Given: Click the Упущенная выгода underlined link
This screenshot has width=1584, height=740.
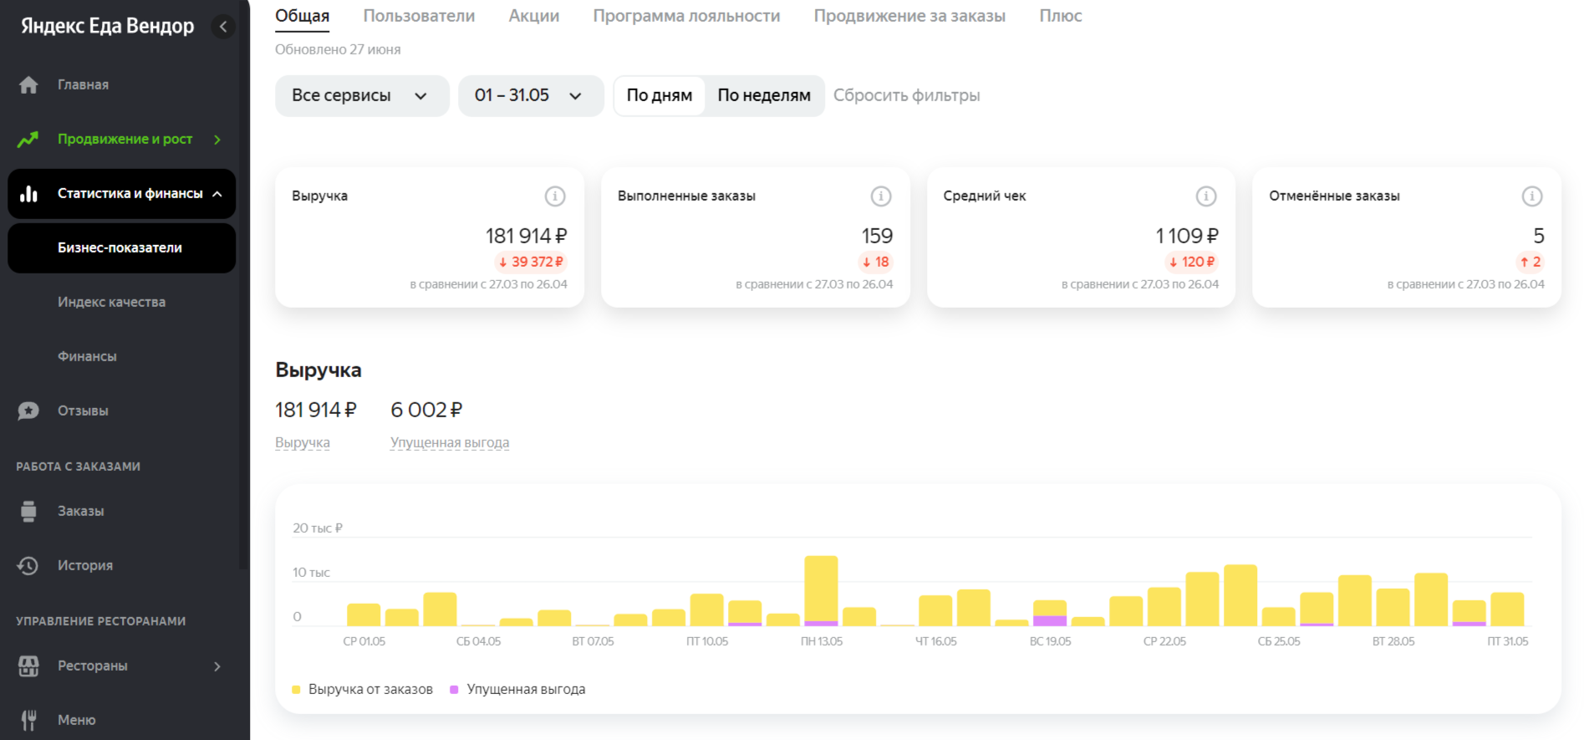Looking at the screenshot, I should pos(450,442).
